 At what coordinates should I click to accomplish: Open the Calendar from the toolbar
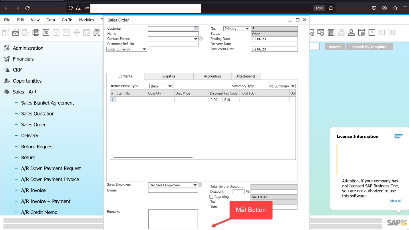331,32
